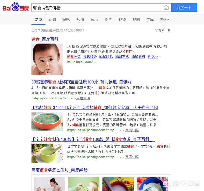204x191 pixels.
Task: Click the 添加时机 sublink
Action: [x=106, y=57]
